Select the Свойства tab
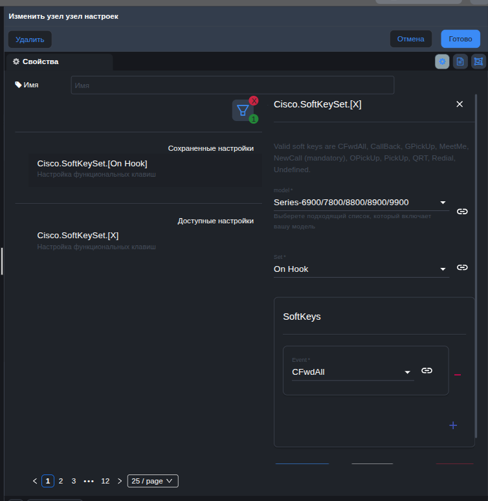This screenshot has height=501, width=488. (x=40, y=61)
